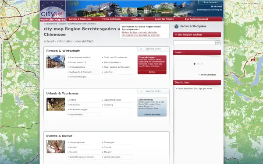The width and height of the screenshot is (263, 164).
Task: Click the News melden link
Action: (208, 75)
